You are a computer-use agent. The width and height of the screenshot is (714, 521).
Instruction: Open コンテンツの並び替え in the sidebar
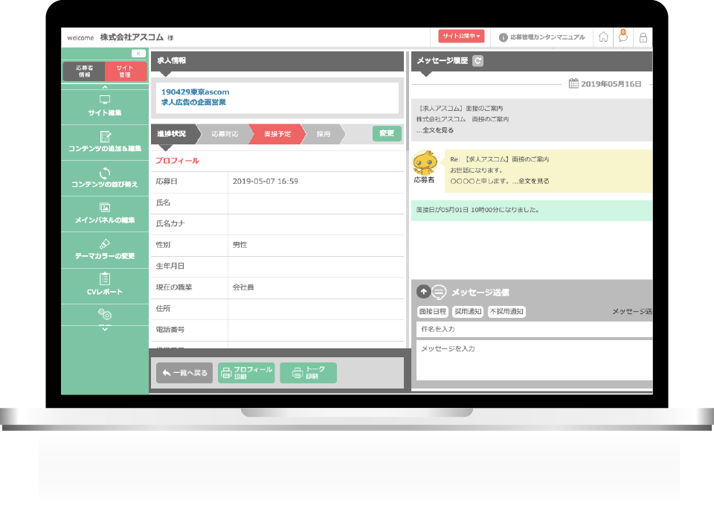(x=105, y=178)
